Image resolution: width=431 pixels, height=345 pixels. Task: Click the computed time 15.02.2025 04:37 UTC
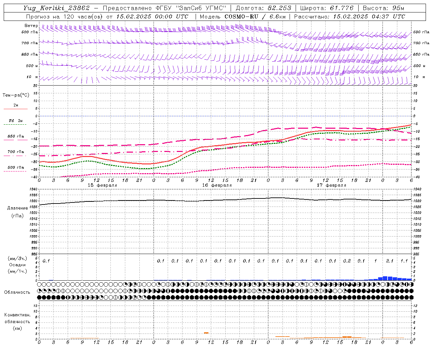[369, 17]
